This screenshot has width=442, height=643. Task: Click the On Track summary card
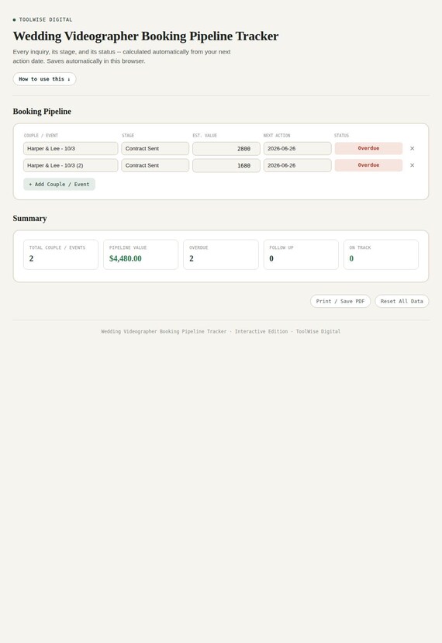point(381,254)
